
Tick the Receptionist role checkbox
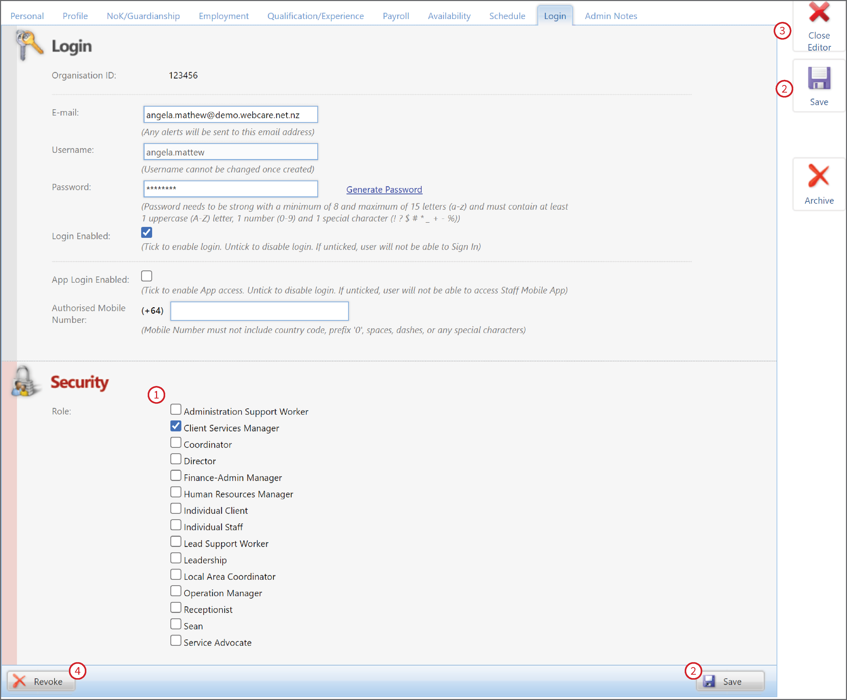pos(175,608)
